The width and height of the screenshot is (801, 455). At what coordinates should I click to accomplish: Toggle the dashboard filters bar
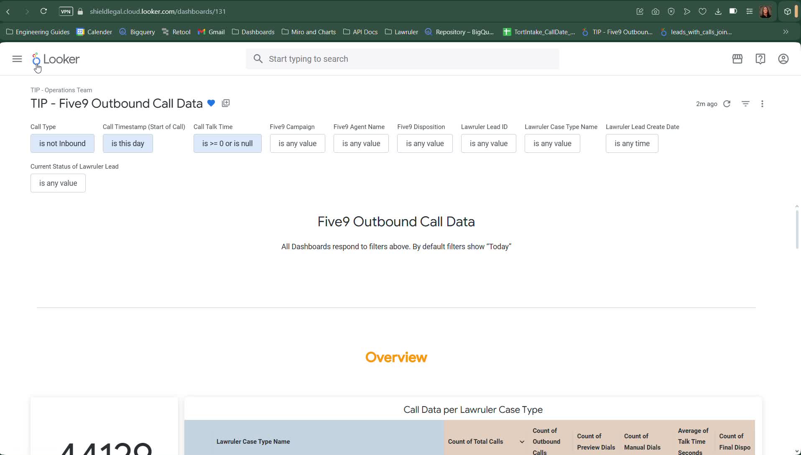point(745,104)
